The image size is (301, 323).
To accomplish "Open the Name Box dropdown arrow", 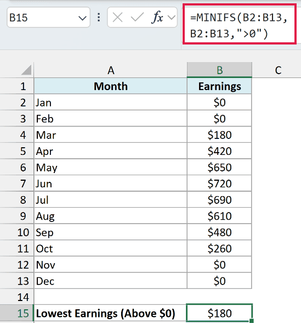I will click(x=82, y=18).
